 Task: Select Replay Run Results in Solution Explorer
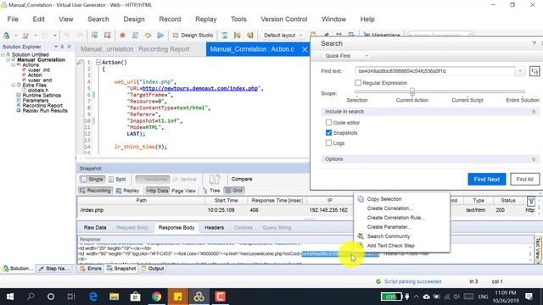[x=45, y=111]
